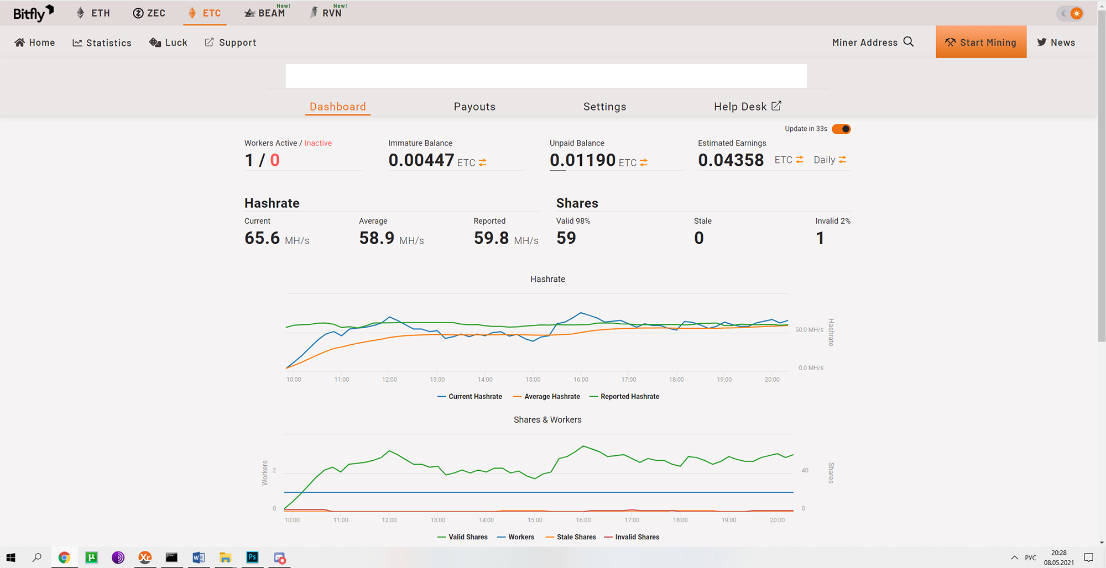The width and height of the screenshot is (1106, 568).
Task: Click the miner address input field
Action: click(x=546, y=76)
